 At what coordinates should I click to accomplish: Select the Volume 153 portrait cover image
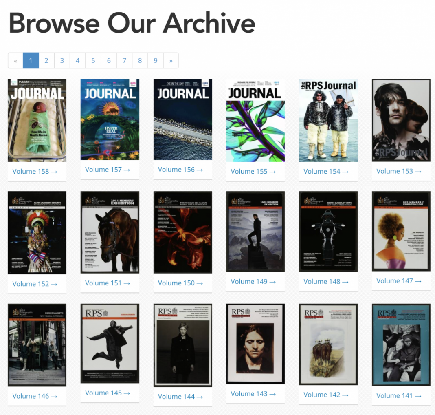click(x=401, y=120)
